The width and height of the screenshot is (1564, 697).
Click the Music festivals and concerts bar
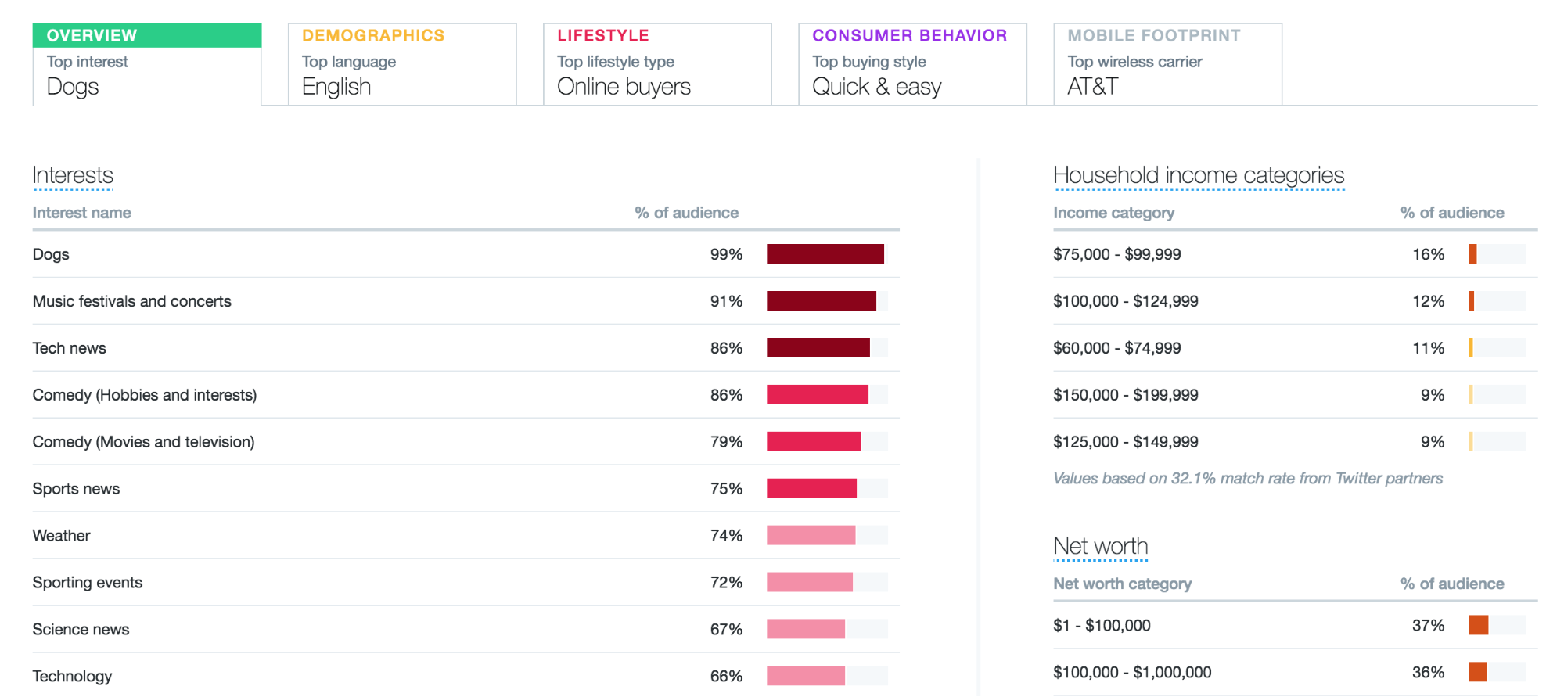(x=822, y=301)
